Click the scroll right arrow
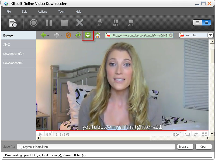Image resolution: width=215 pixels, height=160 pixels. (x=208, y=138)
